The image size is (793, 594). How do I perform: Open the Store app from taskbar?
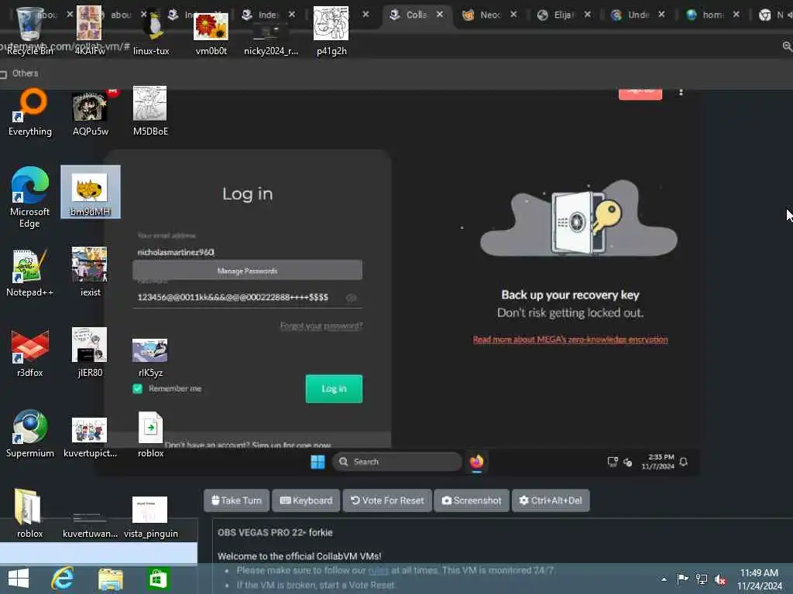158,579
